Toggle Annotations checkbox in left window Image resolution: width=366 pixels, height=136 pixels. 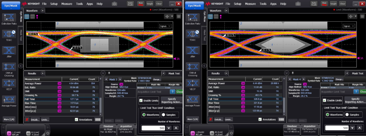[x=76, y=119]
